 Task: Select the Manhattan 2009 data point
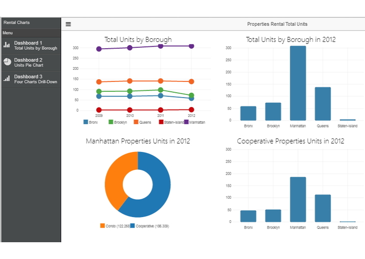pos(99,49)
